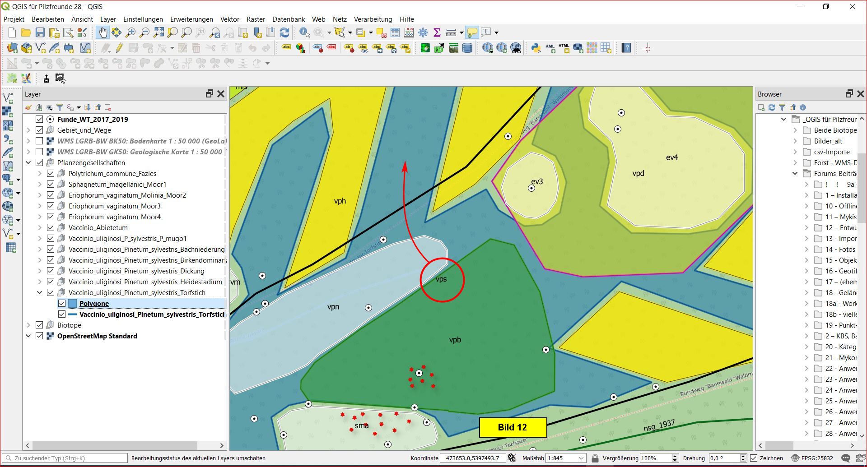Click the blue Polygone symbol swatch
Screen dimensions: 867x467
[72, 304]
